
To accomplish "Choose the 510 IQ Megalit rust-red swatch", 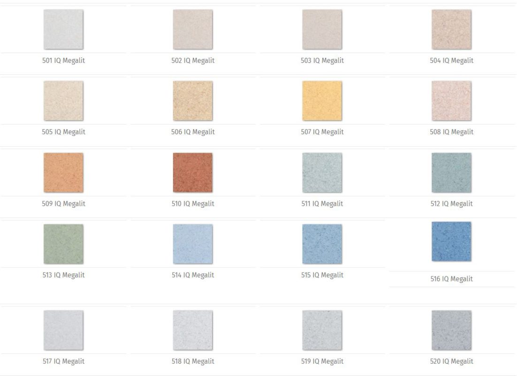I will tap(192, 172).
